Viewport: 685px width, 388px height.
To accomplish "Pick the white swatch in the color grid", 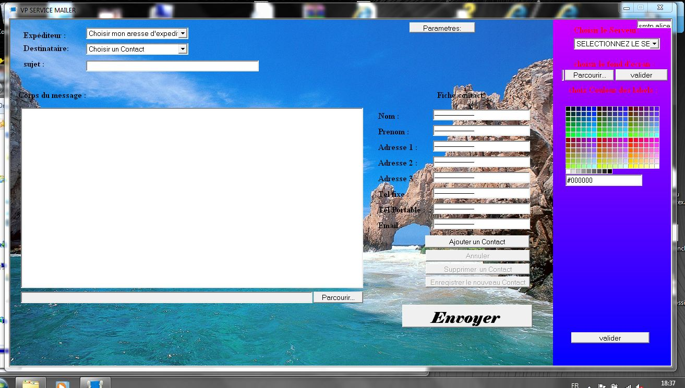I will pos(569,171).
